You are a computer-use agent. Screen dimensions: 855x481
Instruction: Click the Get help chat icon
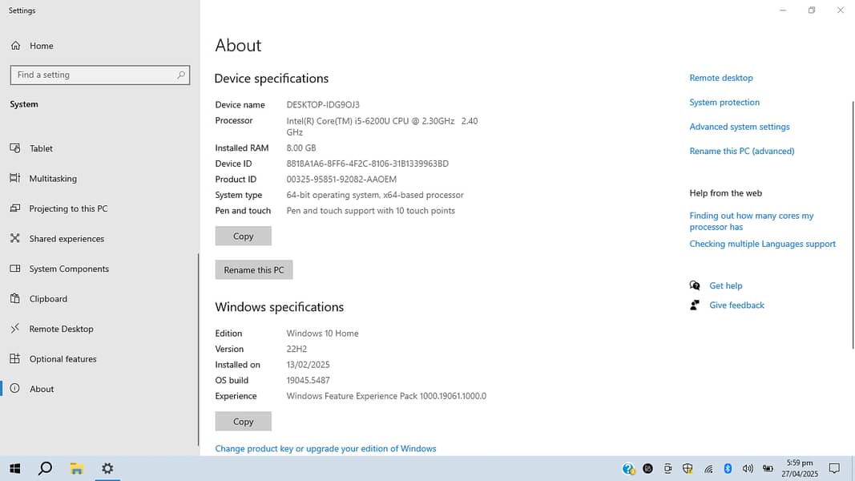click(x=695, y=285)
